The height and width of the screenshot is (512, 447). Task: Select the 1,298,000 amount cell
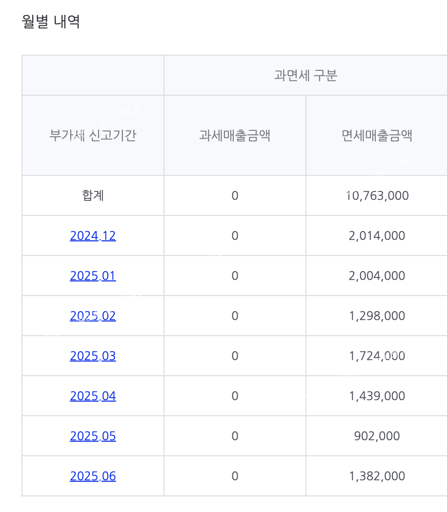(x=377, y=316)
